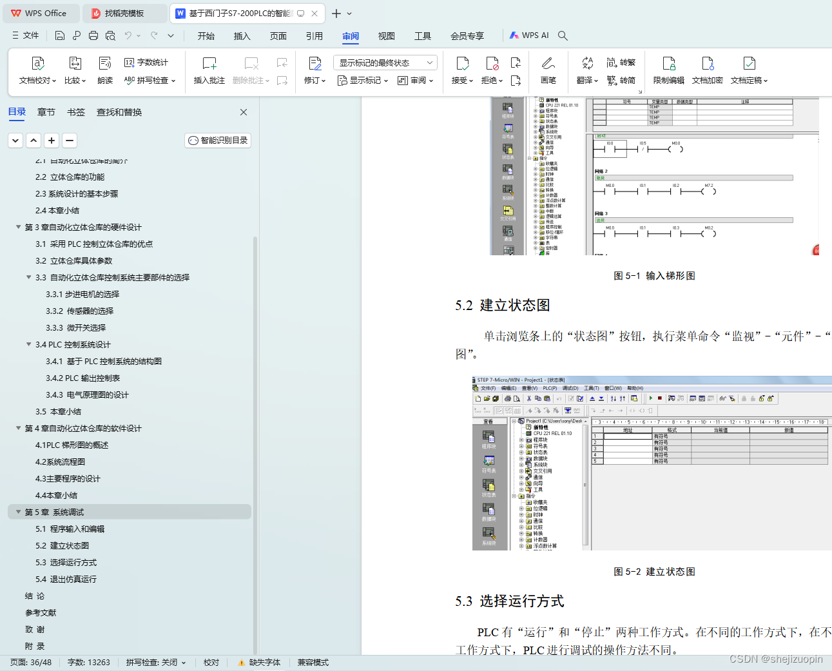Screen dimensions: 832x671
Task: Open the 插入 ribbon tab
Action: point(242,36)
